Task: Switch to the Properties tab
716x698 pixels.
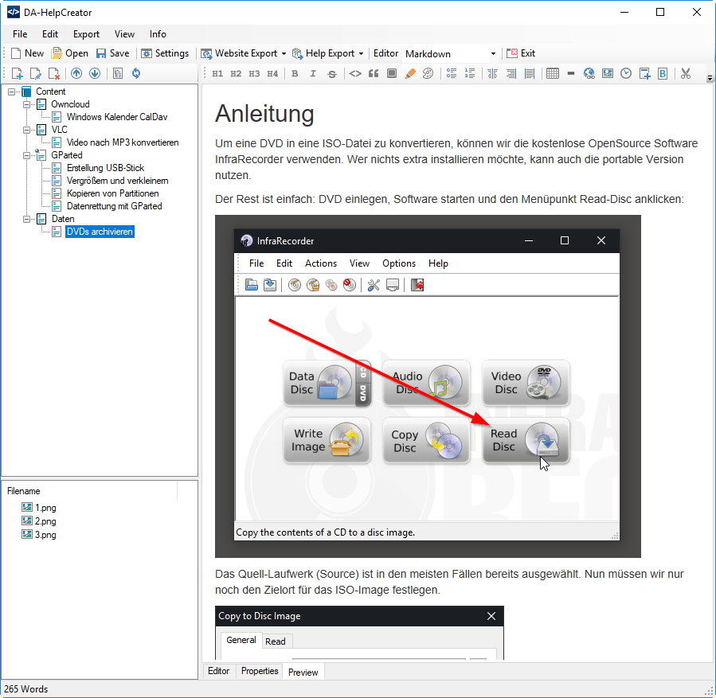Action: (260, 671)
